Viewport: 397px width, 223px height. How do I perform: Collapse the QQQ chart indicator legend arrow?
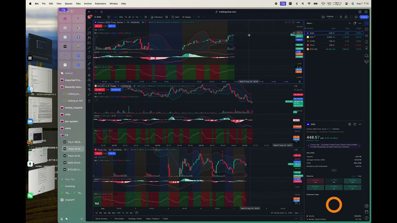pyautogui.click(x=96, y=37)
